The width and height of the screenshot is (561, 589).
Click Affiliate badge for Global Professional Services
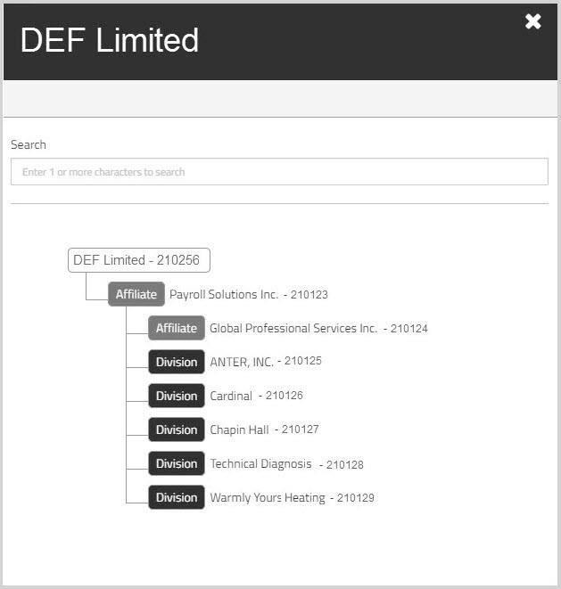(177, 328)
